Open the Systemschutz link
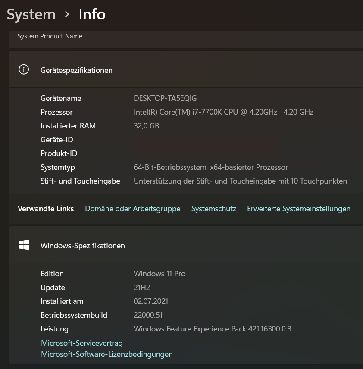 [x=214, y=209]
